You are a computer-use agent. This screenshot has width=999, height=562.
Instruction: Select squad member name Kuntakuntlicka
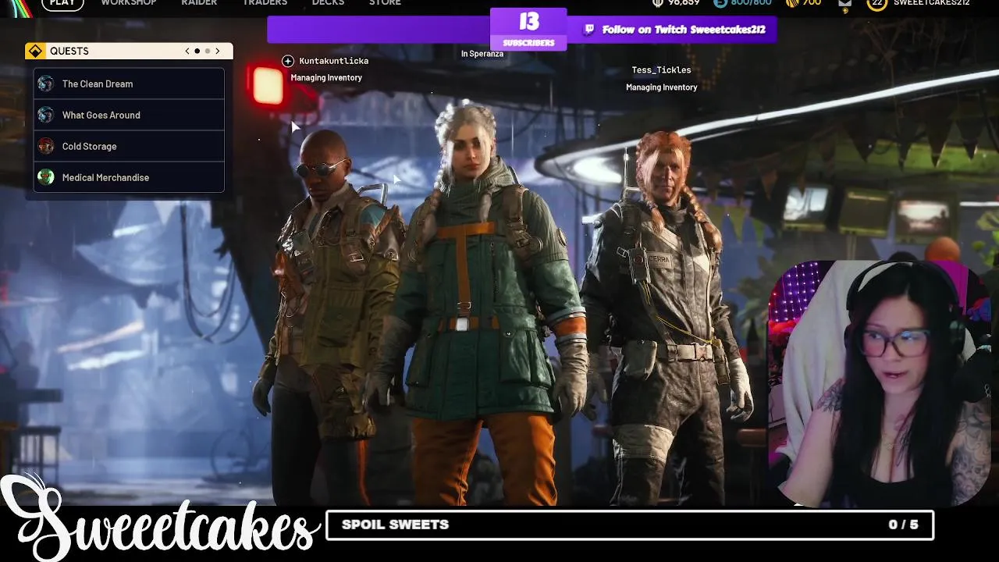pyautogui.click(x=334, y=61)
